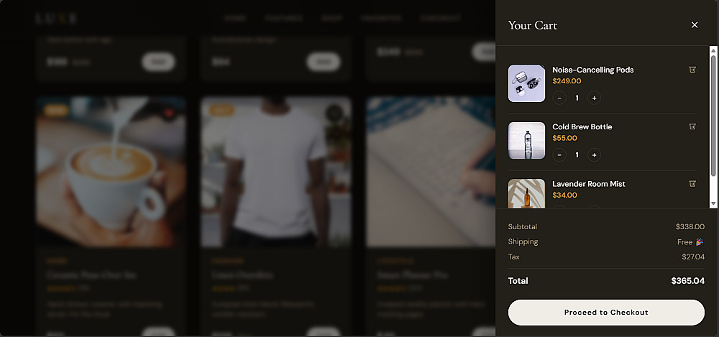This screenshot has height=337, width=719.
Task: Increase Noise-Cancelling Pods quantity
Action: [x=595, y=98]
